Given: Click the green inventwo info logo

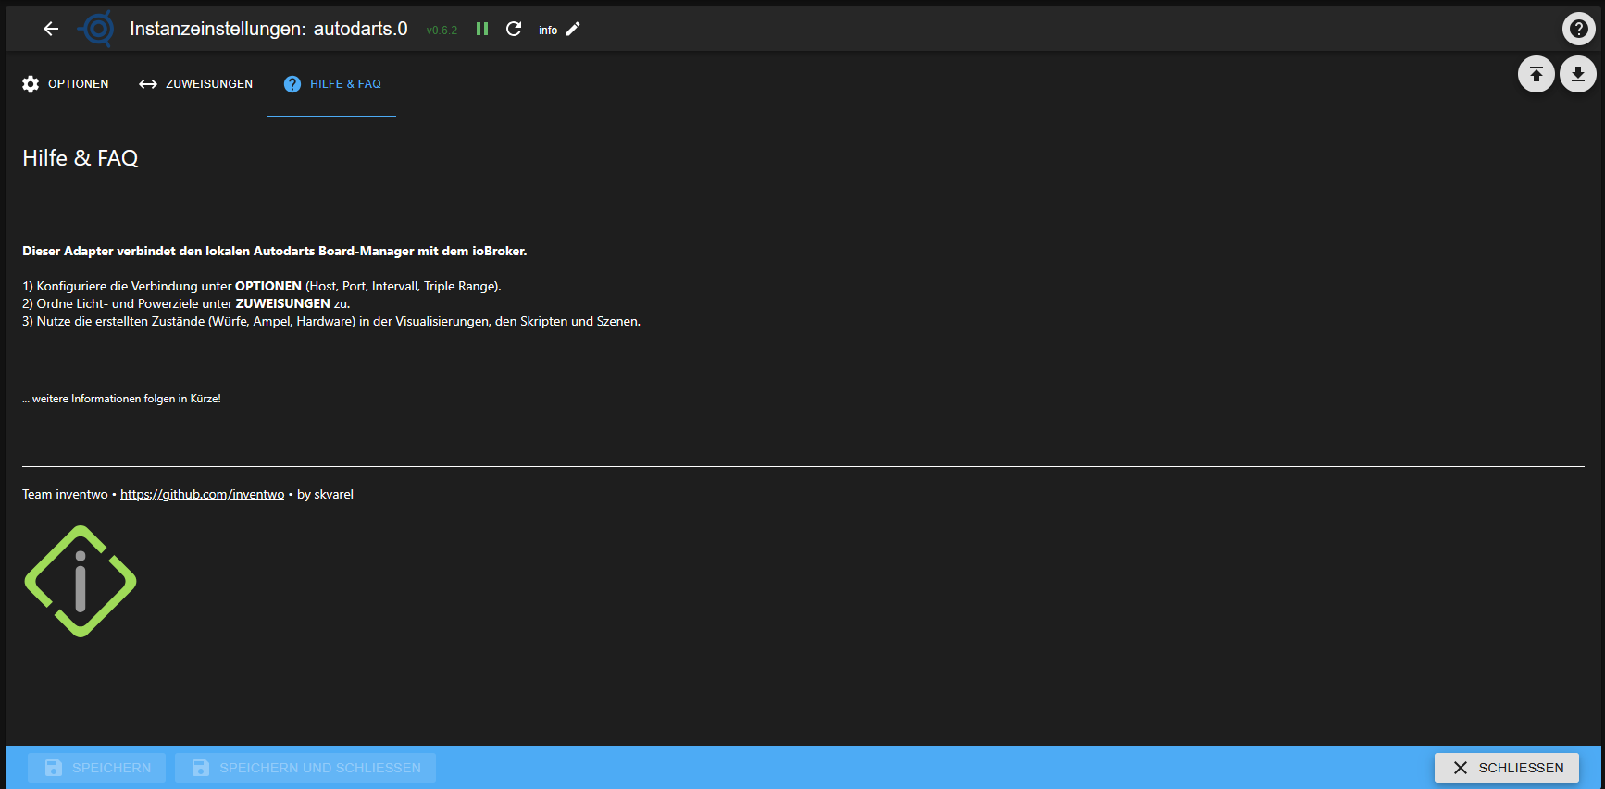Looking at the screenshot, I should (81, 582).
